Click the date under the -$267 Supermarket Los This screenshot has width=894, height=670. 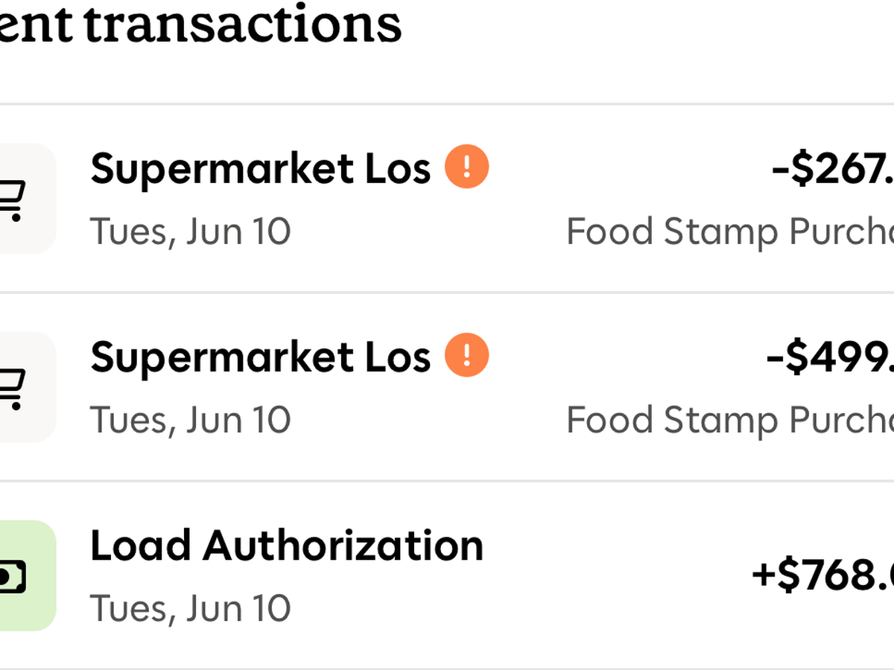pos(190,232)
